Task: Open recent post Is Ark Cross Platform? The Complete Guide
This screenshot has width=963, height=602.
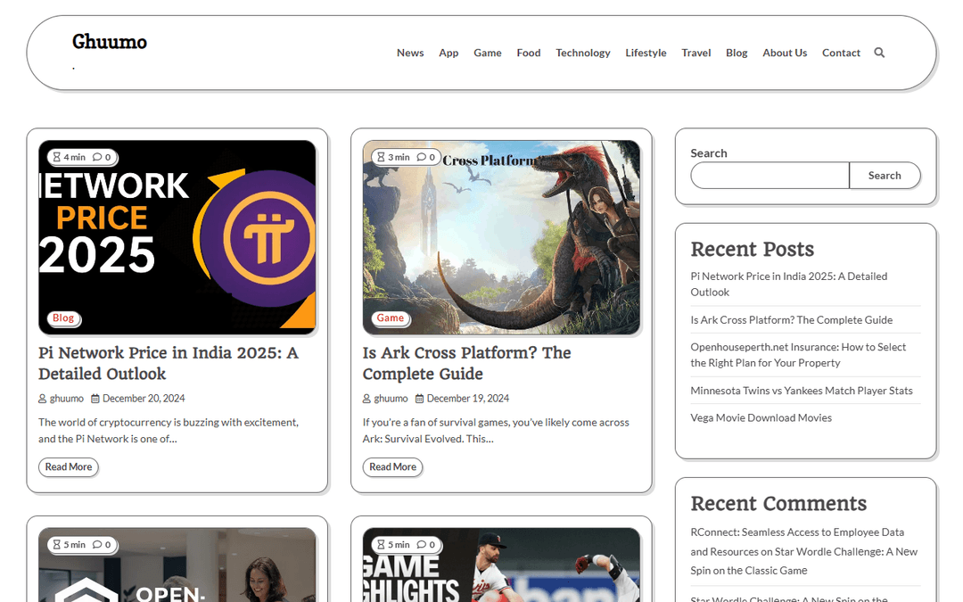Action: coord(792,320)
